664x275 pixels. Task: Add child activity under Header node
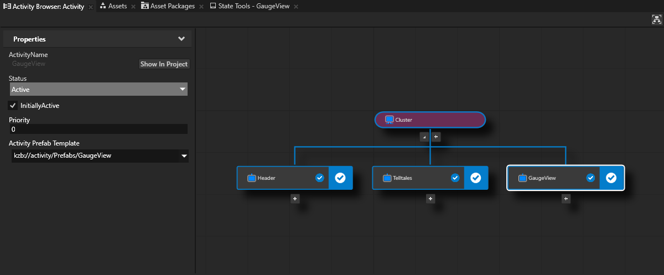click(x=295, y=199)
